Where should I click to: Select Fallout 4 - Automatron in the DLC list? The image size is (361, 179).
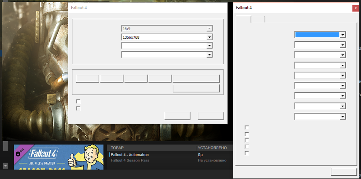coord(130,155)
